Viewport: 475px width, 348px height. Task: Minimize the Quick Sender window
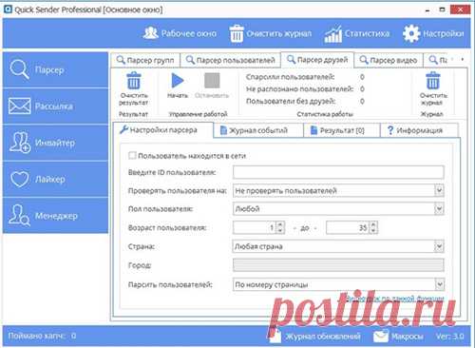(427, 10)
